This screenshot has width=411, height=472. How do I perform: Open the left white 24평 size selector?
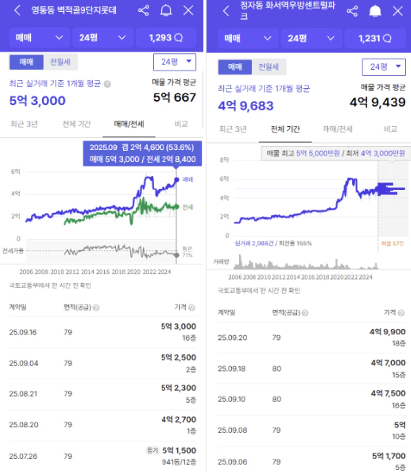[174, 62]
